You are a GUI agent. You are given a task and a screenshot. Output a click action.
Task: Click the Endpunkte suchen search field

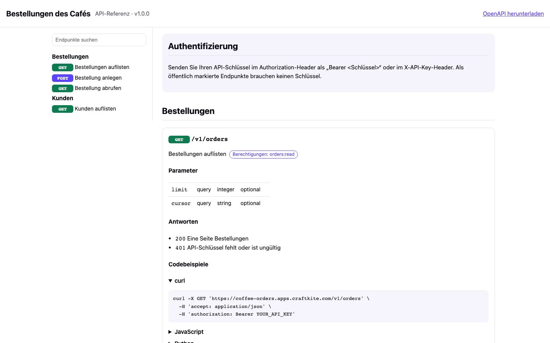[99, 40]
